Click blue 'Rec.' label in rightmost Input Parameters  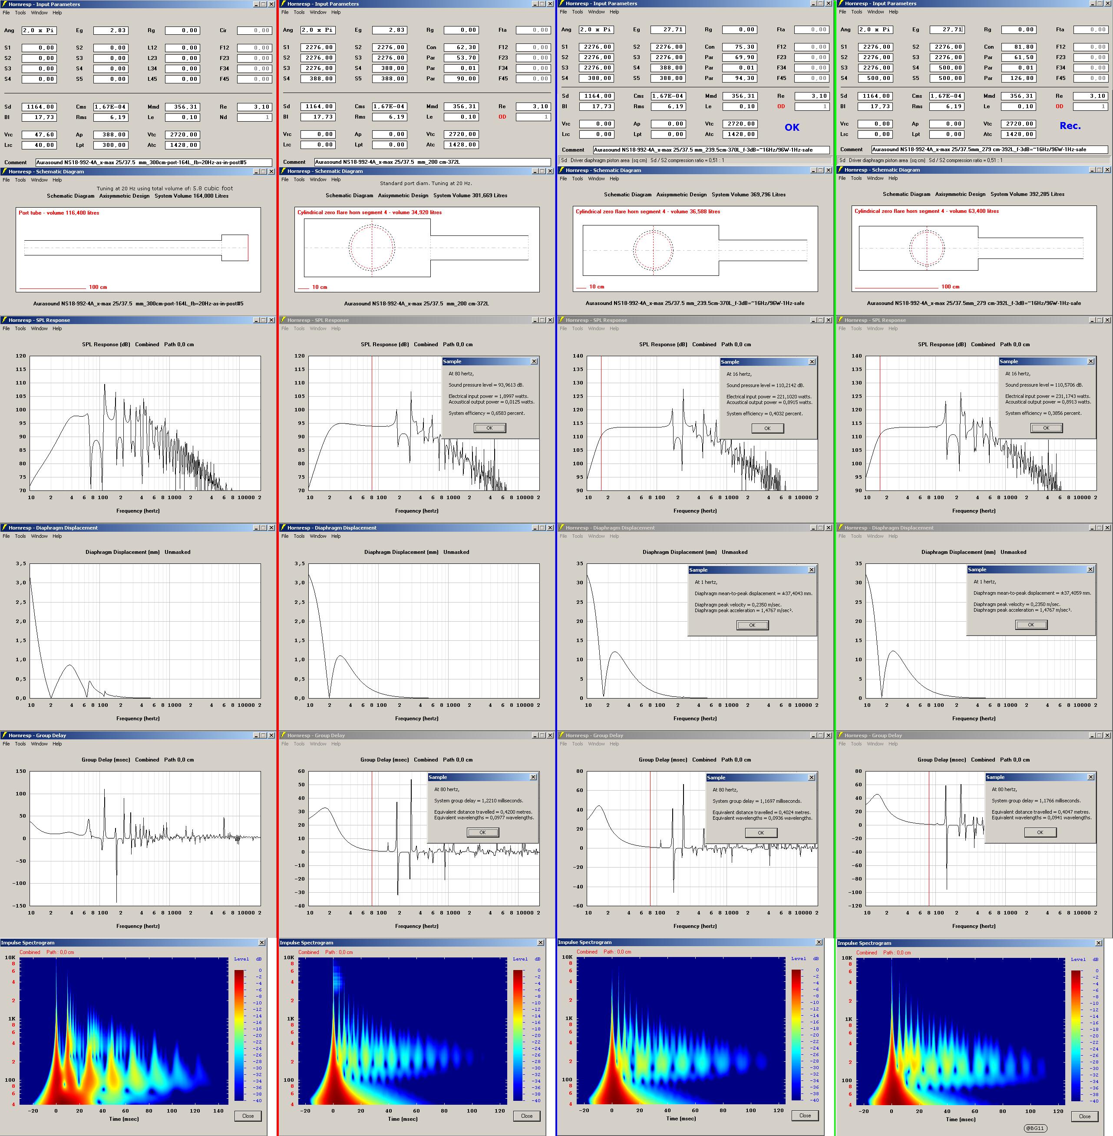1070,126
